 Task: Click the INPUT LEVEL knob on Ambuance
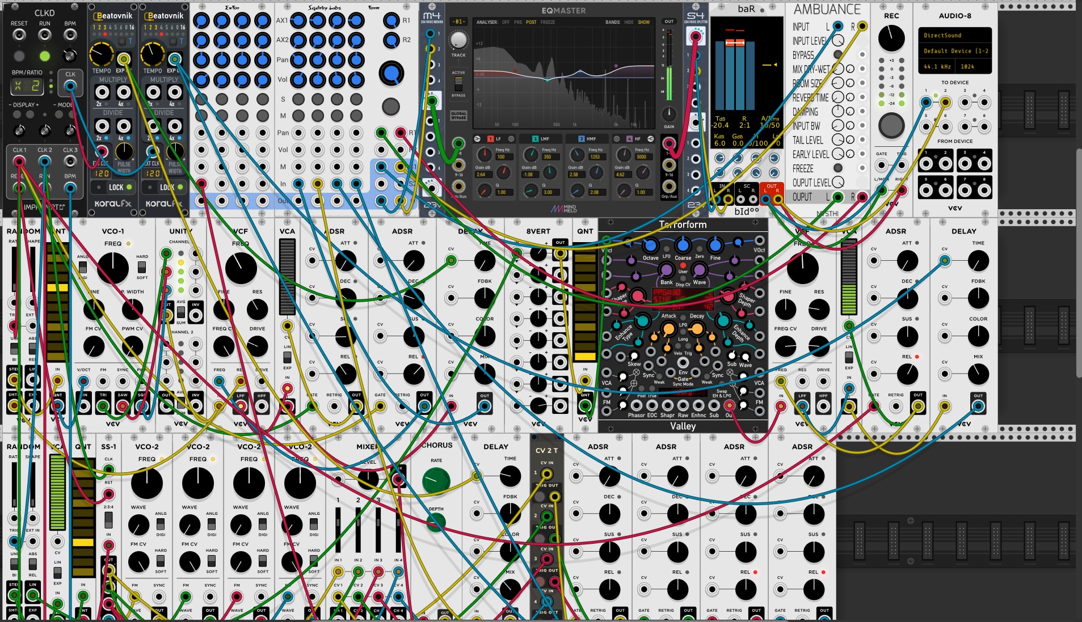pos(837,41)
